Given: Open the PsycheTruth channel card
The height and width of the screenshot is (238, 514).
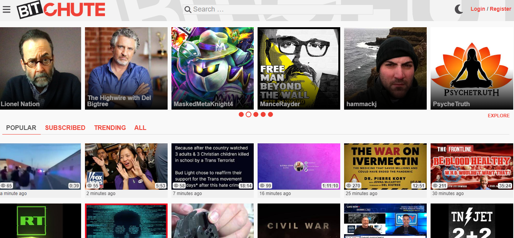Looking at the screenshot, I should point(472,68).
